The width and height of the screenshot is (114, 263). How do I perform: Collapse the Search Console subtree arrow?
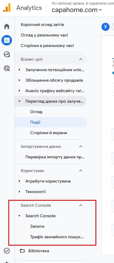[20, 216]
